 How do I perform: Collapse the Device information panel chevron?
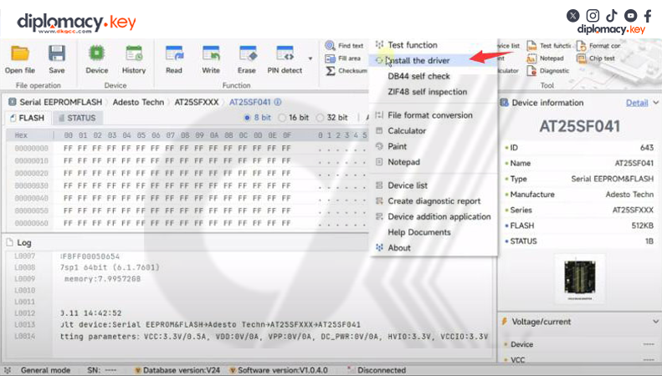point(655,103)
